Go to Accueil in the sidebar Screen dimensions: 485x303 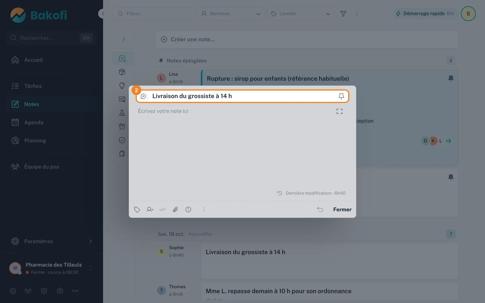pyautogui.click(x=52, y=60)
